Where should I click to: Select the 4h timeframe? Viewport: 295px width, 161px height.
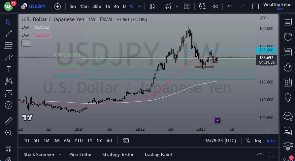pos(116,6)
